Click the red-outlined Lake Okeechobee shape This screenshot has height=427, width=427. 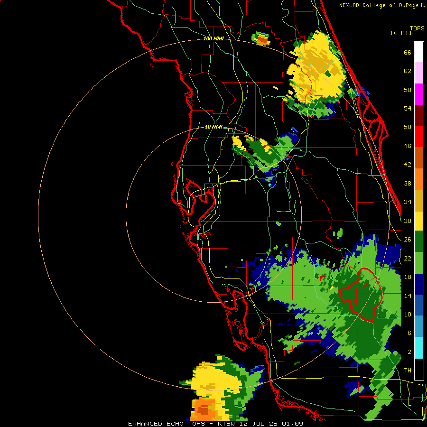361,295
